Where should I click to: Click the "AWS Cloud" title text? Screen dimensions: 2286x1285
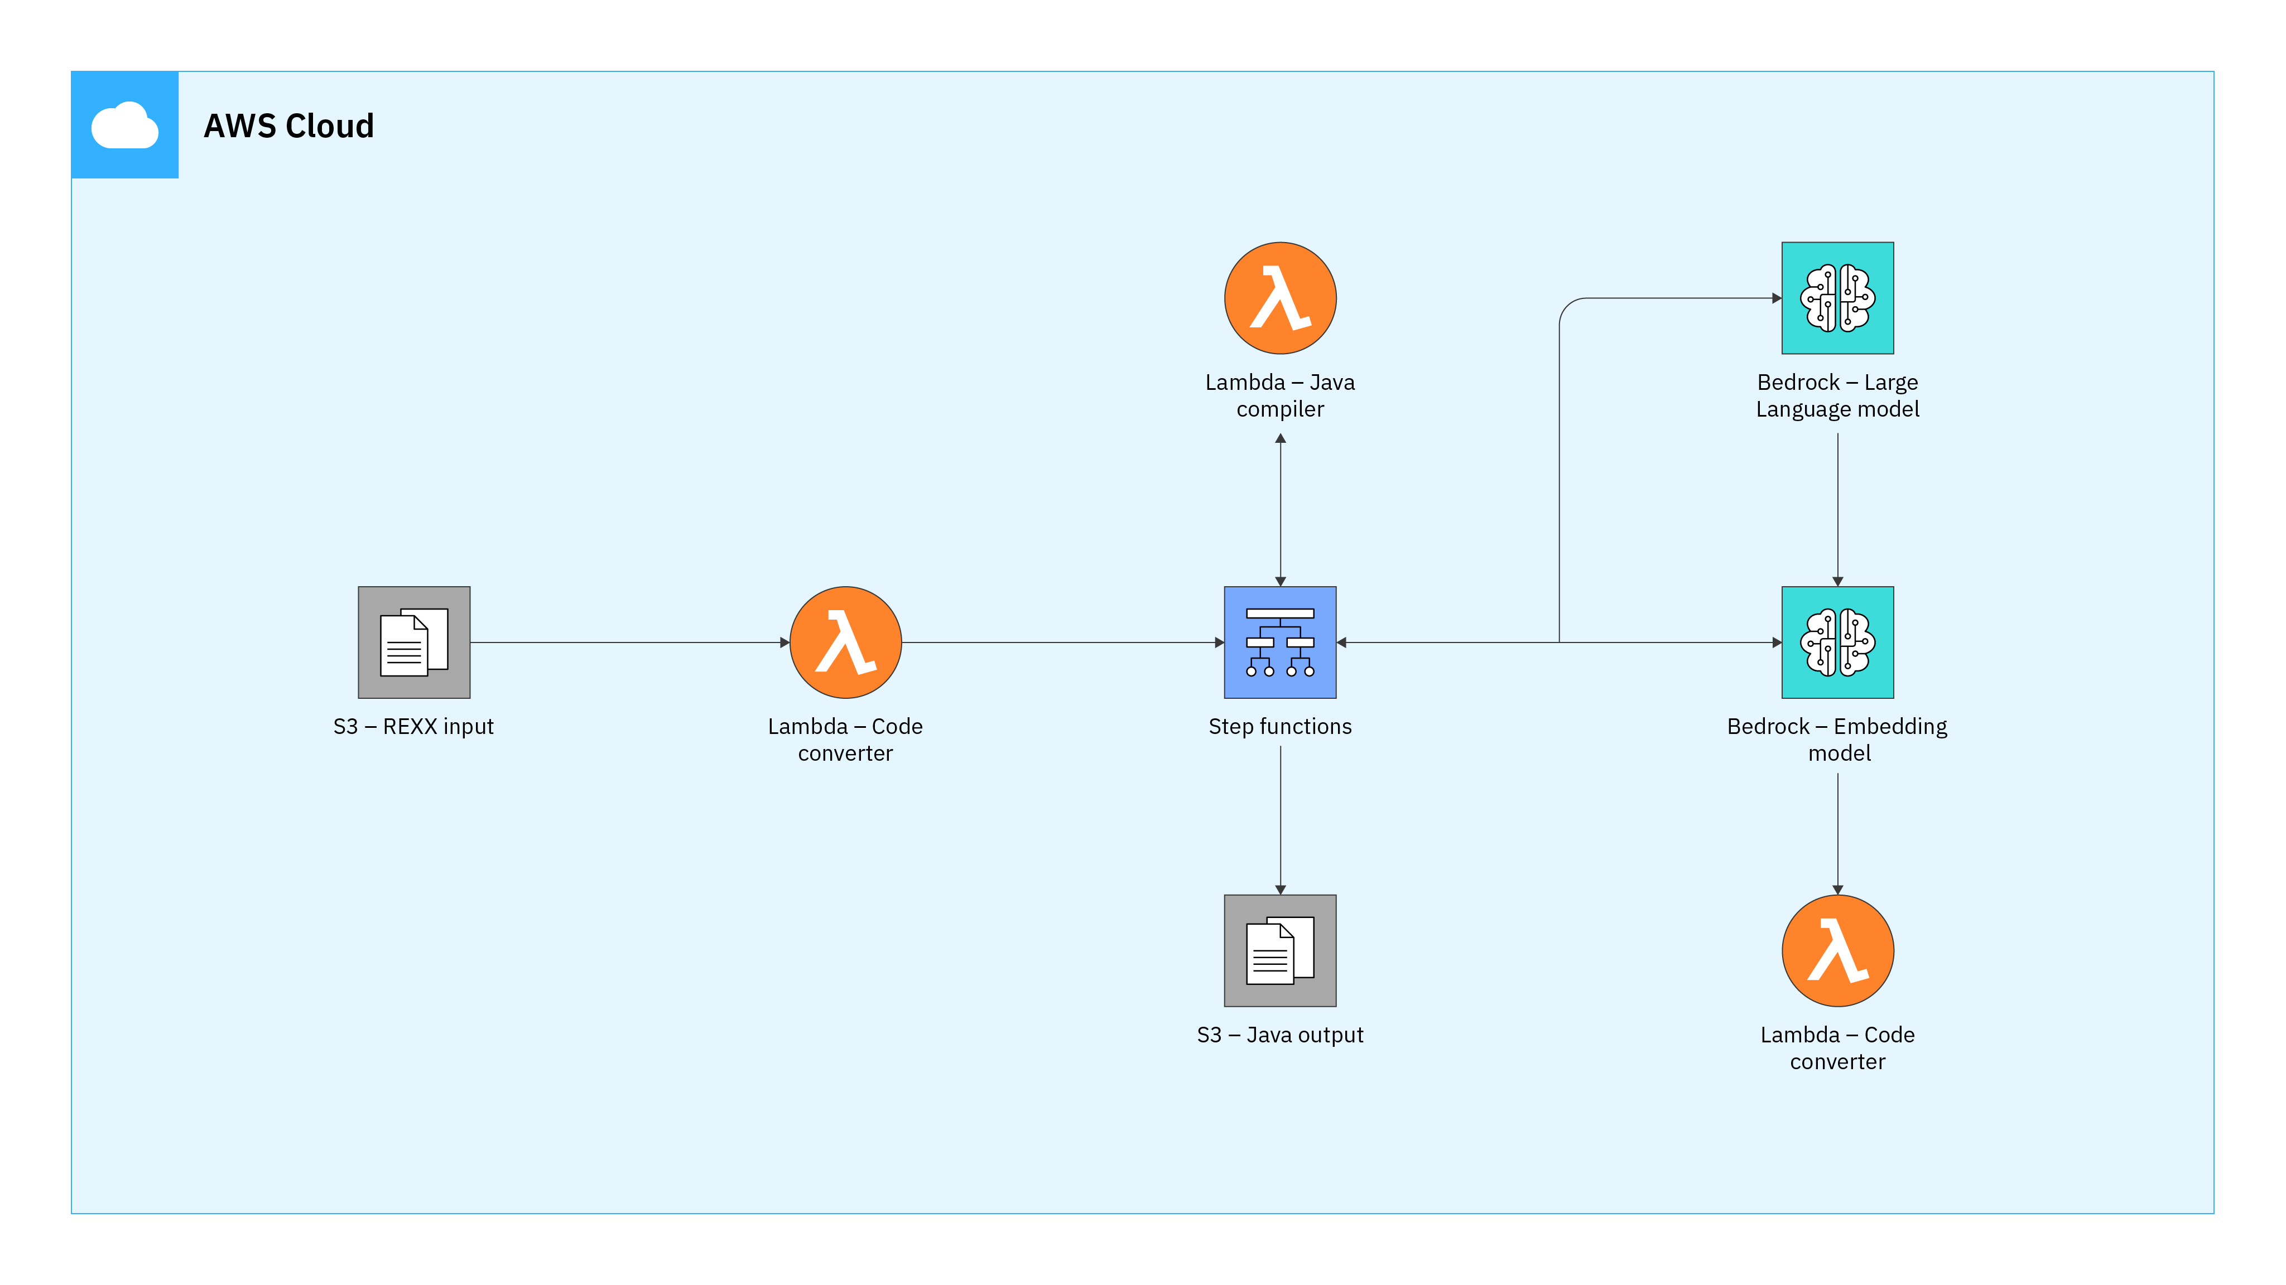[288, 126]
